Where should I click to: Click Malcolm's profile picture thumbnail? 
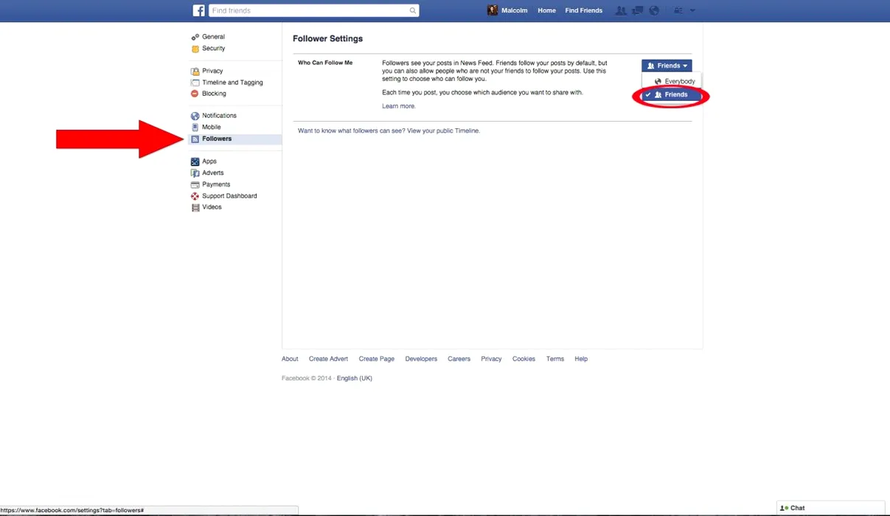click(493, 10)
